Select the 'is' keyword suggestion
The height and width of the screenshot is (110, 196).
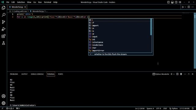[119, 31]
